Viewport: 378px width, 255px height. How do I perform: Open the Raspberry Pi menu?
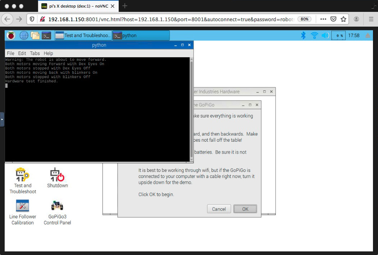point(11,35)
